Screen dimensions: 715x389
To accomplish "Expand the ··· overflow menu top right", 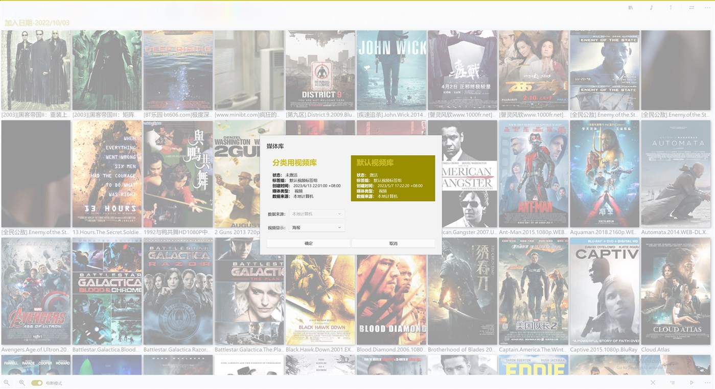I will [x=707, y=8].
